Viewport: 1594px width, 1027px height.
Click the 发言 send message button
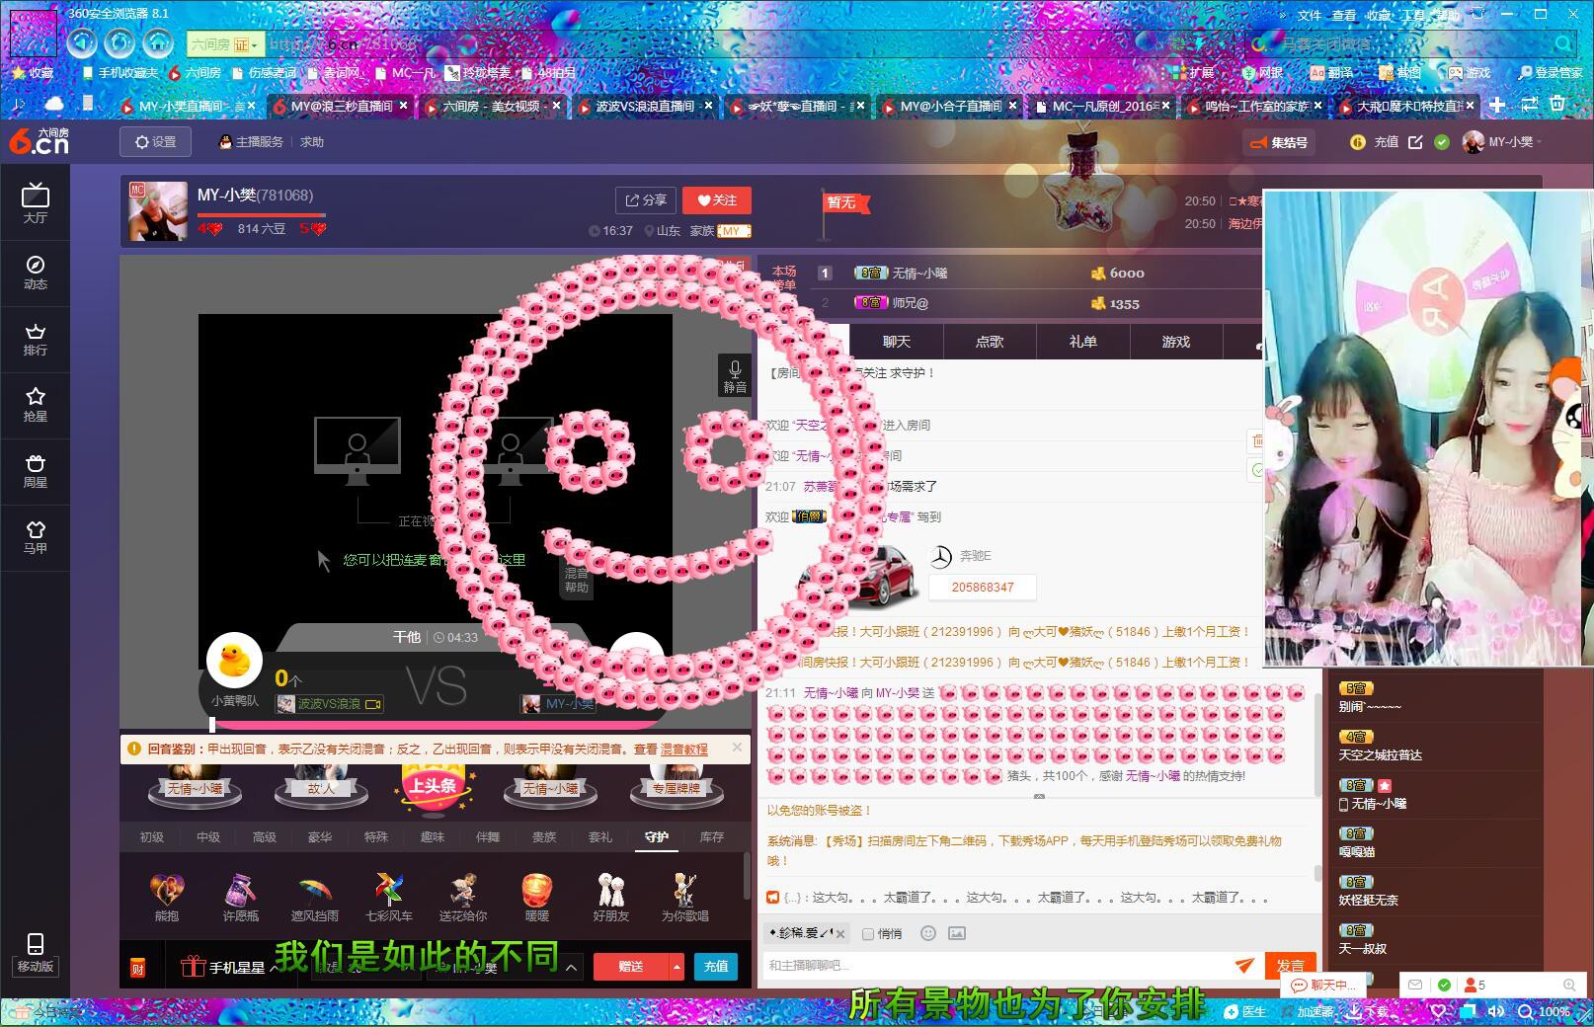tap(1290, 966)
